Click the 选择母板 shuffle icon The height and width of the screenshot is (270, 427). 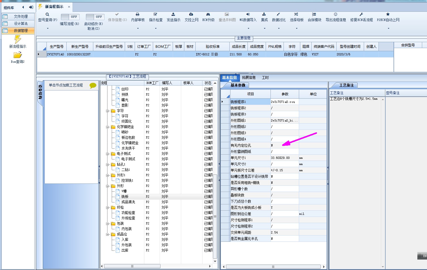pos(296,14)
